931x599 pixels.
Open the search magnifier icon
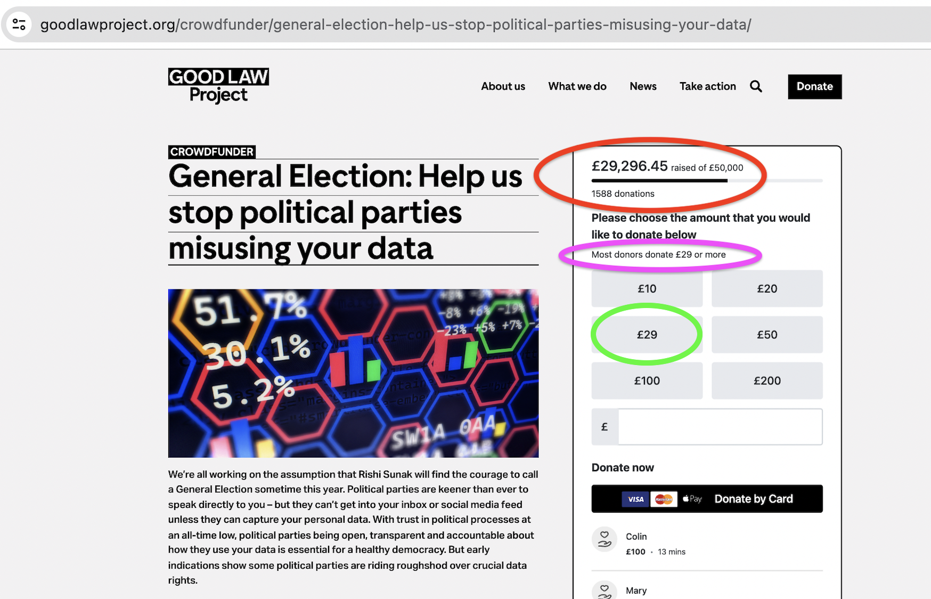[756, 86]
